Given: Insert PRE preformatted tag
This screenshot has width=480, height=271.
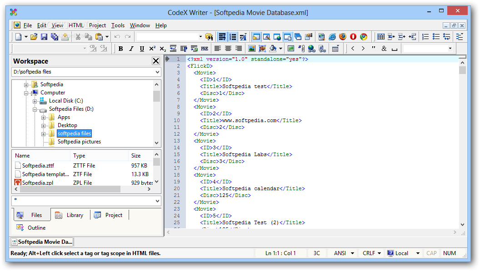Looking at the screenshot, I should [x=205, y=49].
